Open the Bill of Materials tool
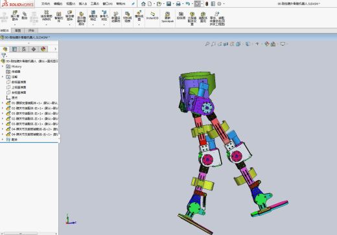The width and height of the screenshot is (337, 235). (128, 17)
